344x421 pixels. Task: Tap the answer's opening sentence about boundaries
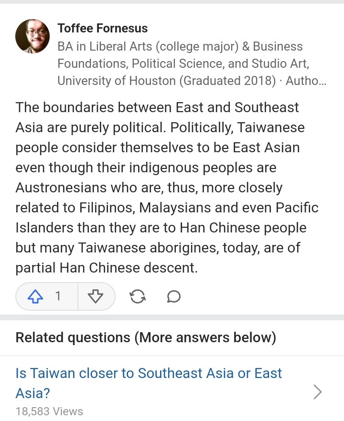pos(157,107)
